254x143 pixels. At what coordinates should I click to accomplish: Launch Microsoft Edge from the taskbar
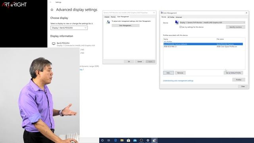115,140
